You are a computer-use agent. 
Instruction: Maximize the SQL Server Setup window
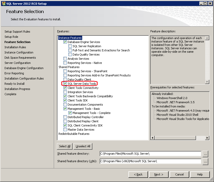point(205,3)
